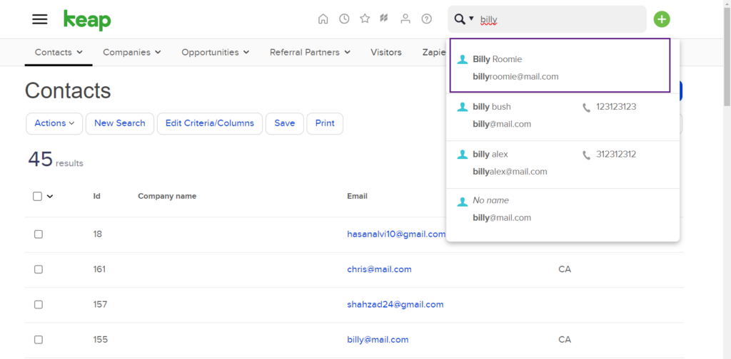Check the box for contact Id 18
Viewport: 731px width, 359px height.
click(39, 234)
